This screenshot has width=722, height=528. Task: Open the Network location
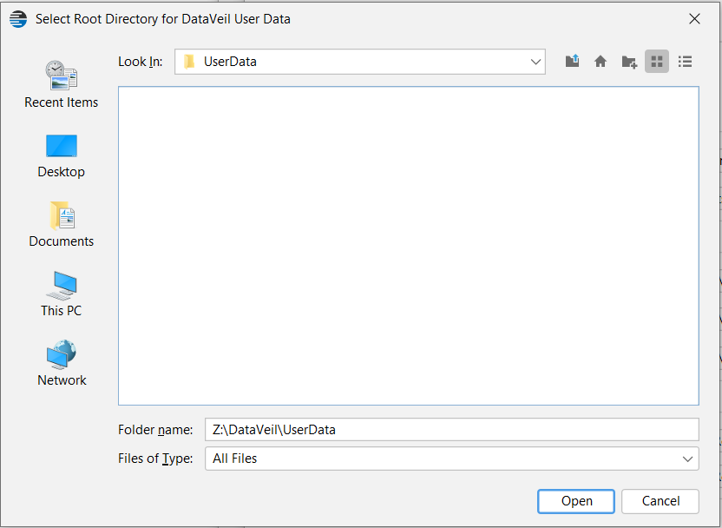tap(62, 363)
